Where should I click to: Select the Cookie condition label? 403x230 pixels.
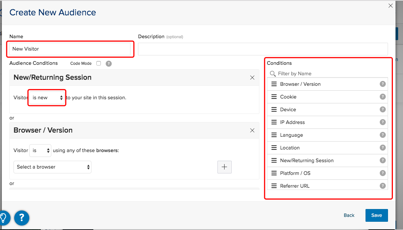(288, 97)
